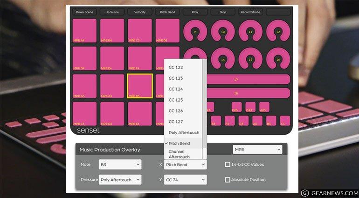Open the Note dropdown showing B3
This screenshot has width=359, height=198.
pos(120,164)
